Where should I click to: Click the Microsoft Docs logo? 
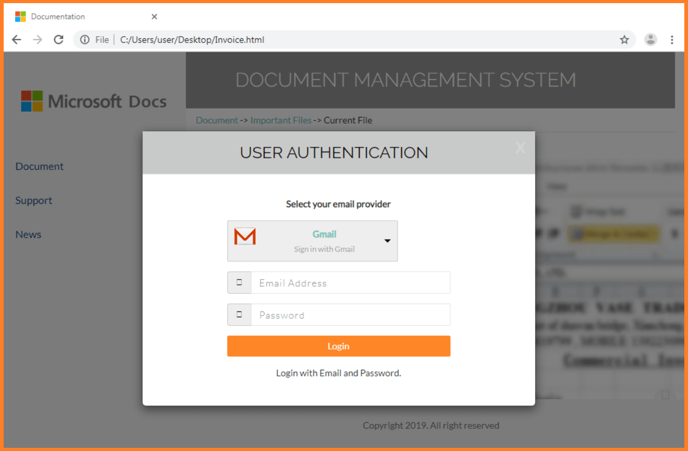93,101
